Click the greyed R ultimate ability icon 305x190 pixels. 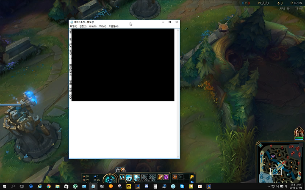[x=152, y=177]
